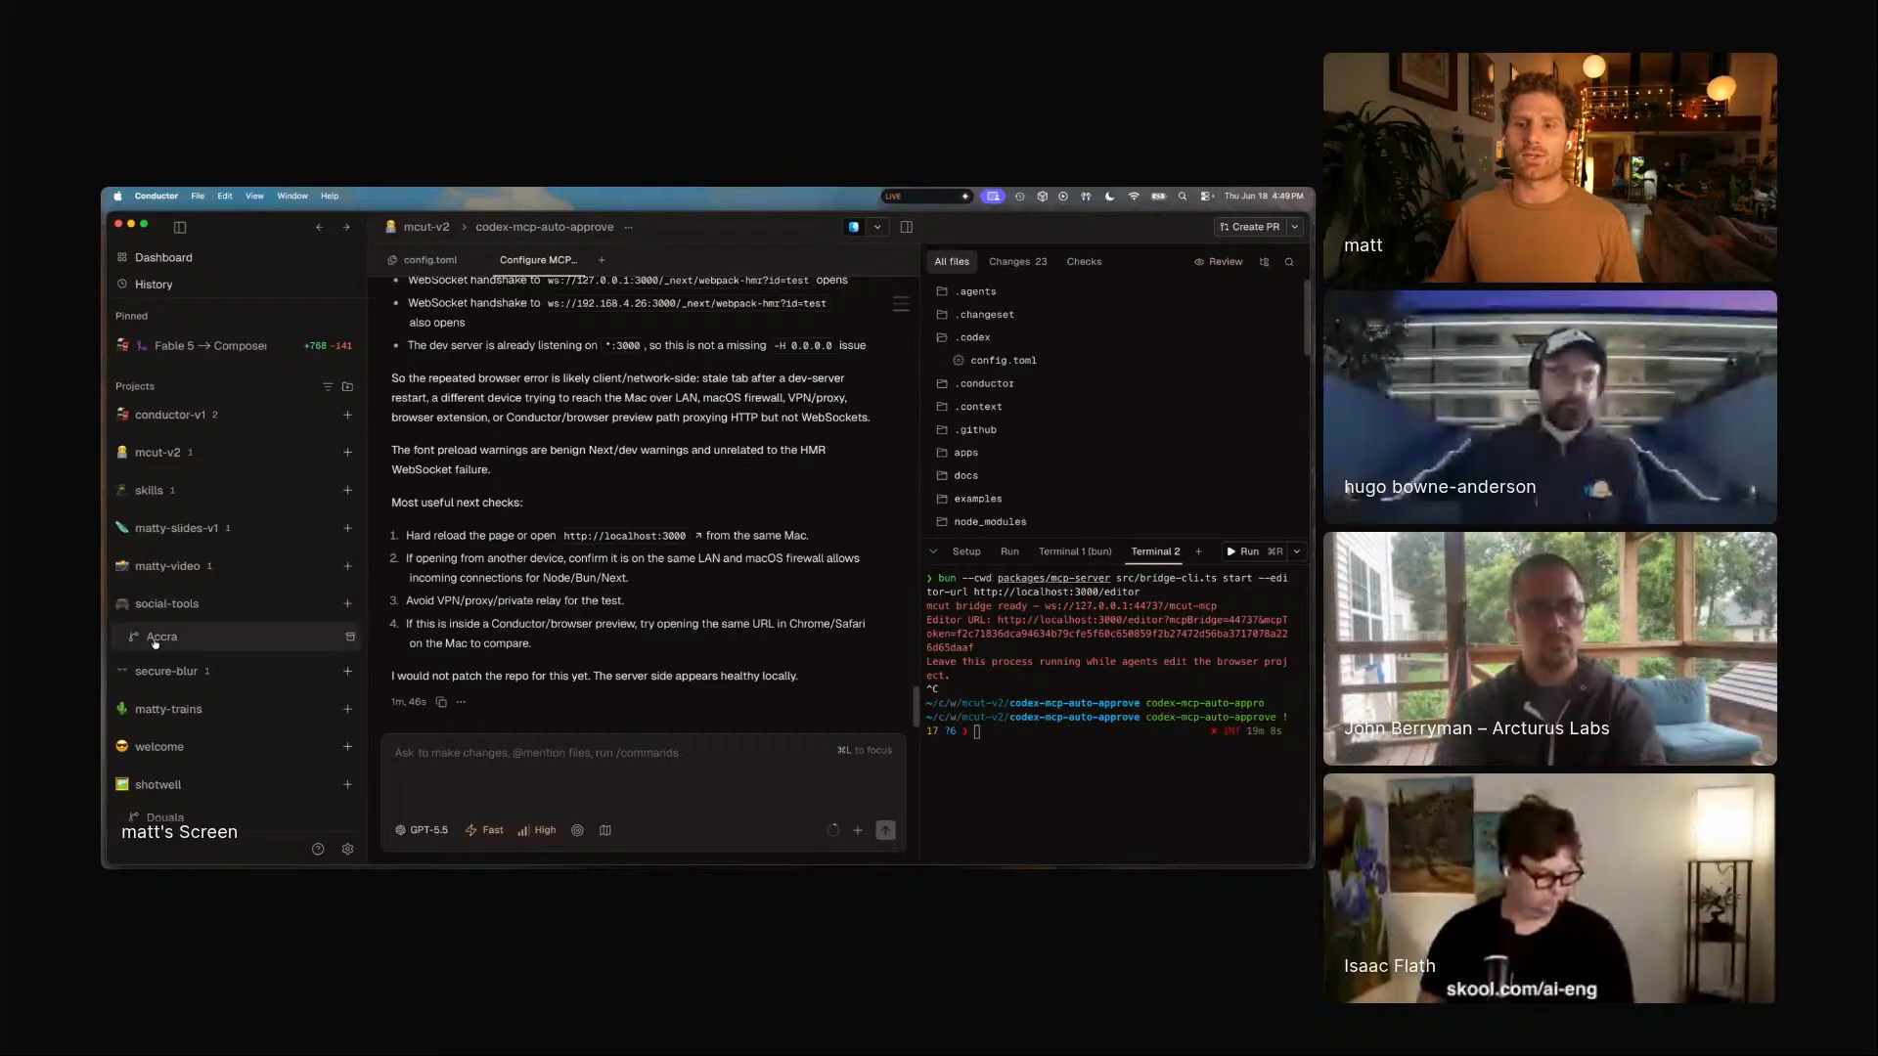Open Dashboard in the sidebar
Image resolution: width=1878 pixels, height=1056 pixels.
pos(163,257)
